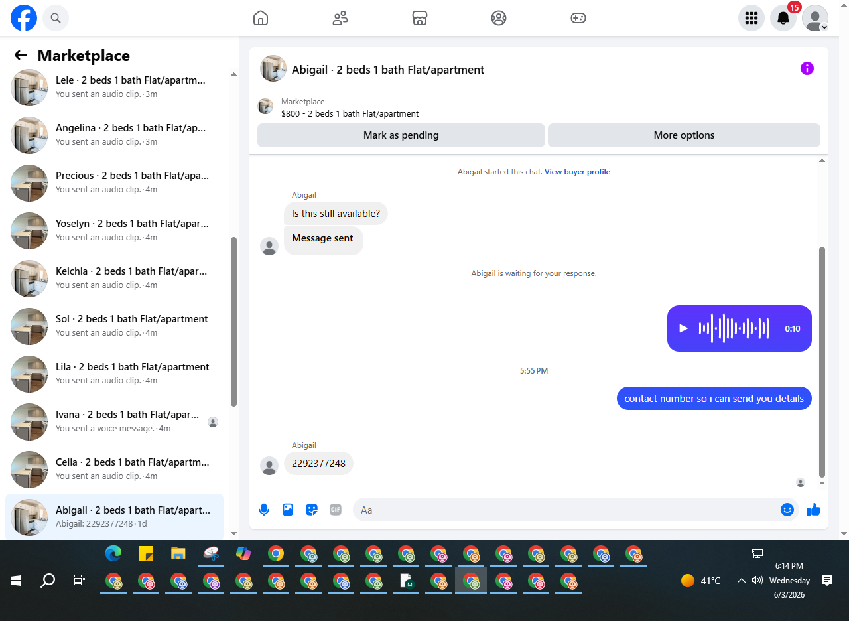Follow the View buyer profile link
849x621 pixels.
pos(577,172)
